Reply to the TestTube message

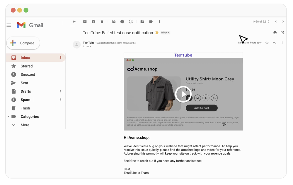point(275,43)
